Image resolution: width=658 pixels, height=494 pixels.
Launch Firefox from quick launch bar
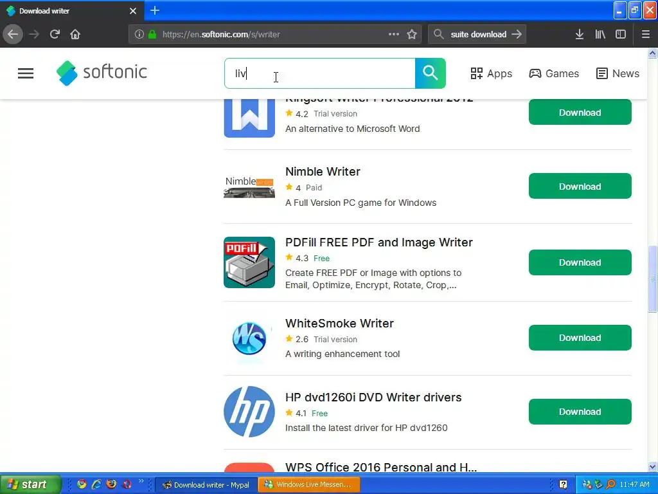(x=111, y=484)
